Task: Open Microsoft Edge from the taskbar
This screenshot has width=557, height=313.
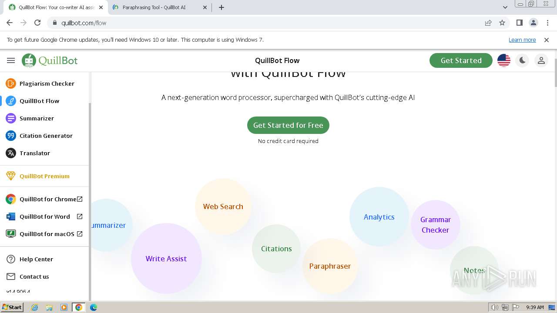Action: pos(94,307)
